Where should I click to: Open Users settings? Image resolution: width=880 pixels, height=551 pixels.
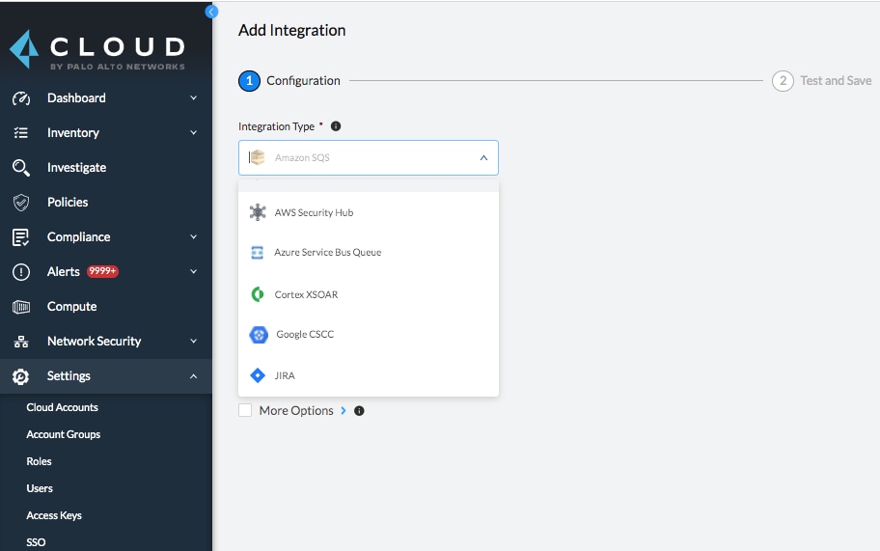click(x=40, y=488)
